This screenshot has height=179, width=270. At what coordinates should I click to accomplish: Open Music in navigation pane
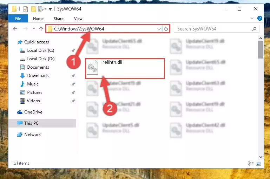point(33,84)
